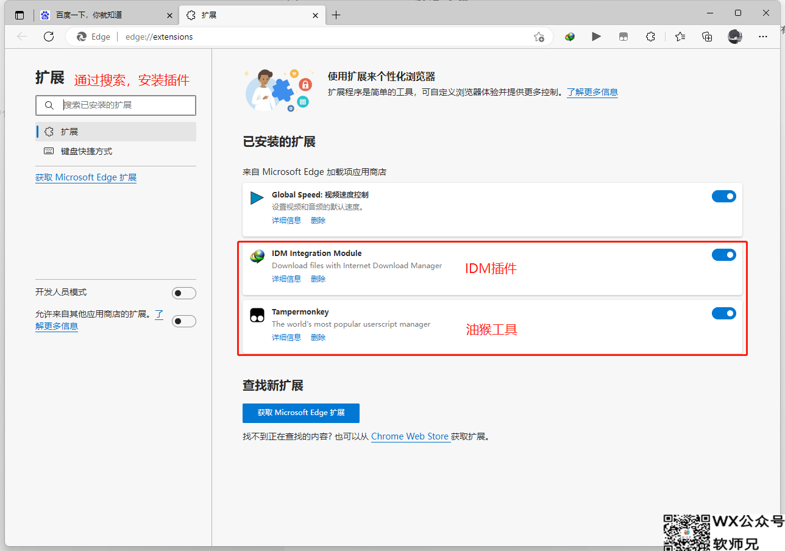Screen dimensions: 785x551
Task: Open the Tampermonkey toolbar icon
Action: [x=623, y=37]
